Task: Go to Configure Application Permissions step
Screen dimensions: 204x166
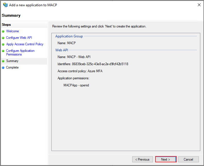Action: [x=20, y=52]
